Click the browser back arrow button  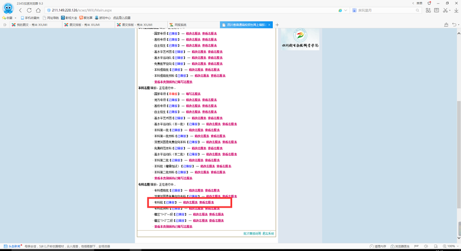[20, 10]
